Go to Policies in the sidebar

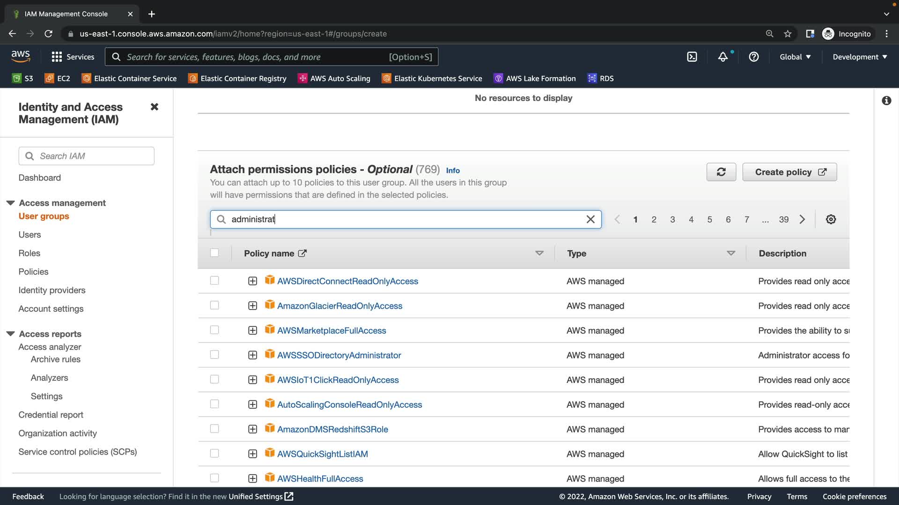[33, 272]
